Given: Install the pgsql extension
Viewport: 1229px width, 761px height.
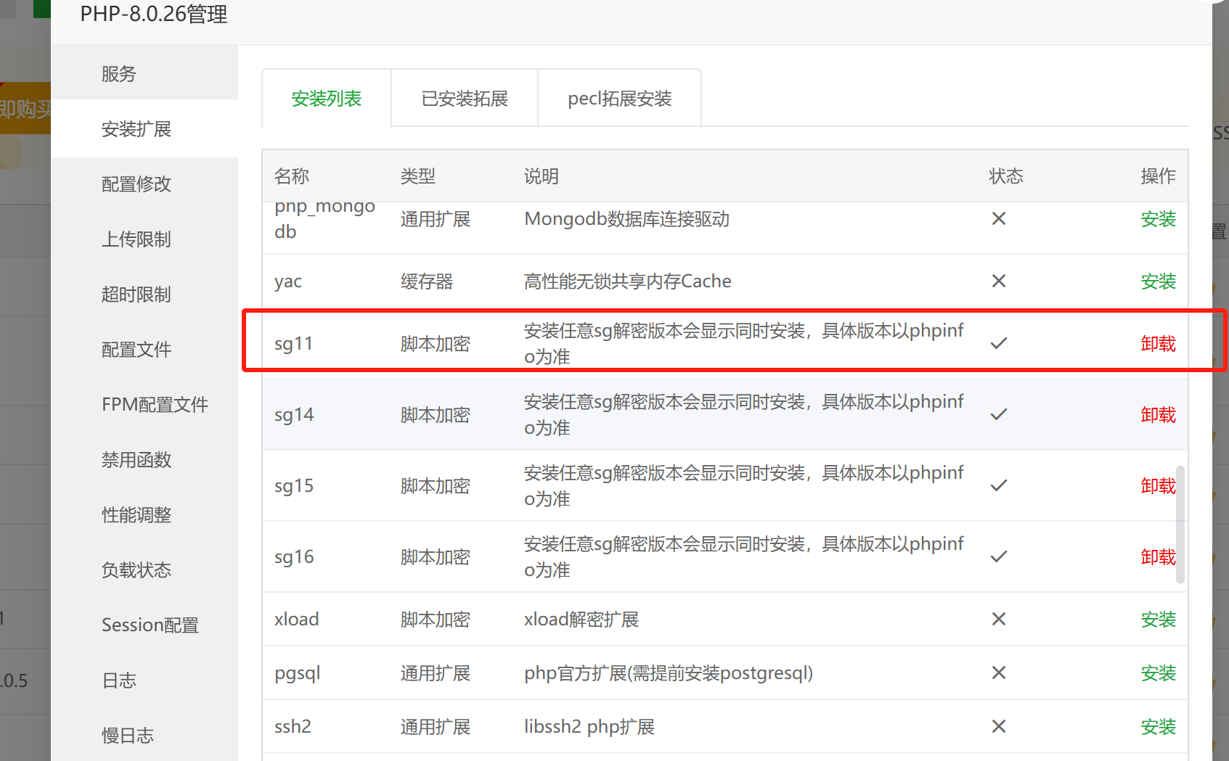Looking at the screenshot, I should point(1158,673).
